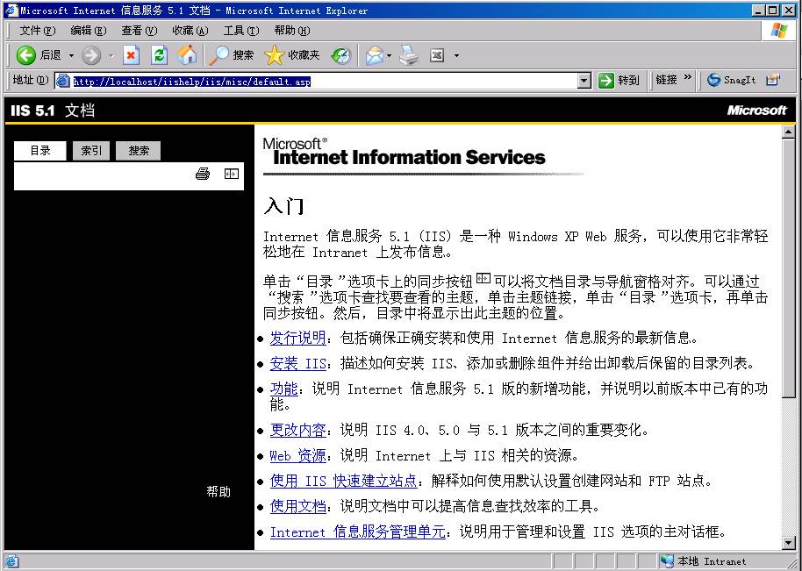This screenshot has width=802, height=571.
Task: Open the Web 资源 link
Action: coord(297,455)
